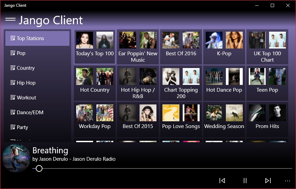
Task: Click the playlist icon beside Dance/EDM
Action: point(13,112)
